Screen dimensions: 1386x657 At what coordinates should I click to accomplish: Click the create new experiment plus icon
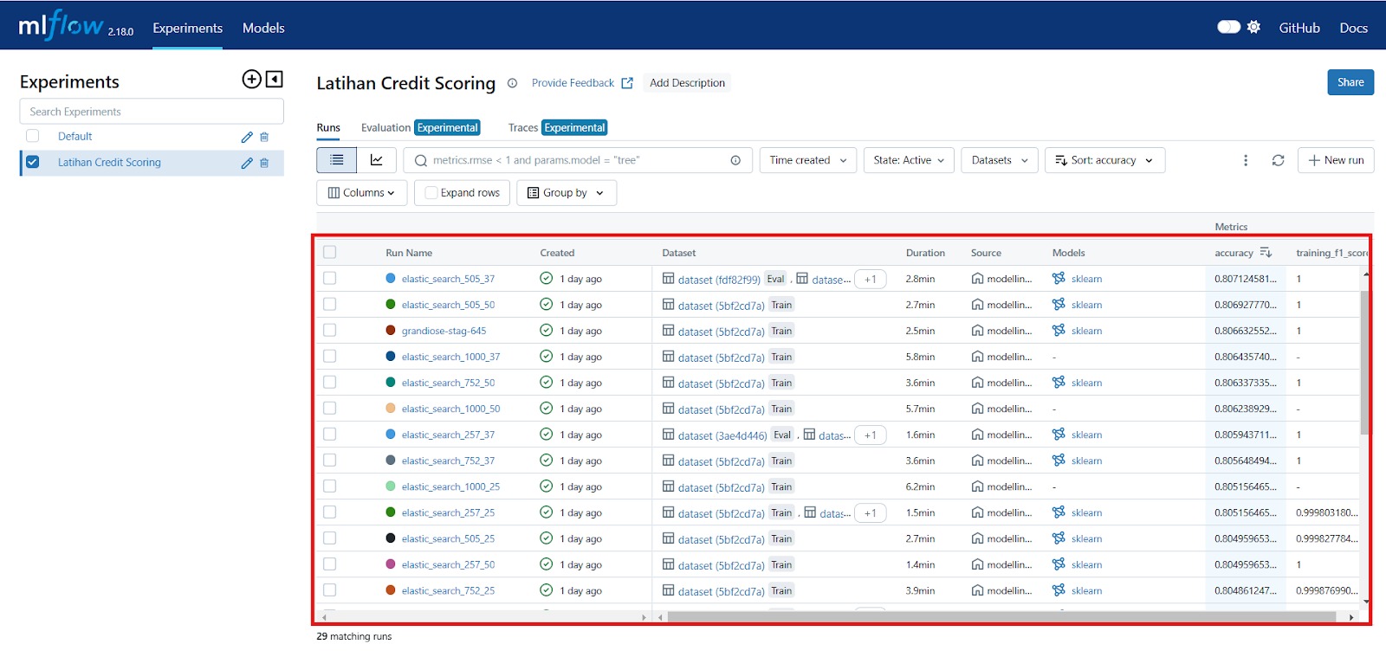click(251, 80)
